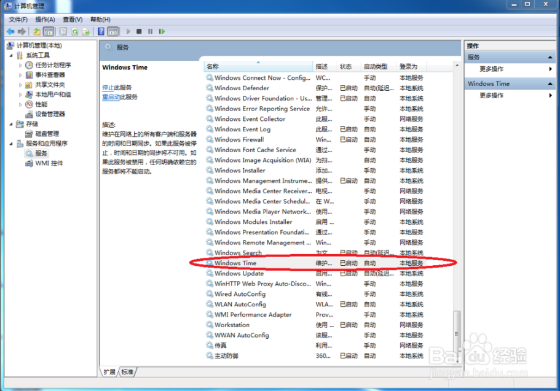
Task: Expand the 本地用户和组 tree node arrow
Action: point(20,95)
